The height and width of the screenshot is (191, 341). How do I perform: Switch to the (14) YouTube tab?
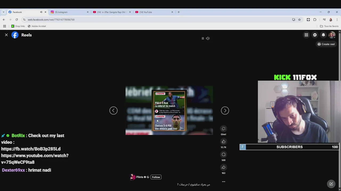click(154, 12)
